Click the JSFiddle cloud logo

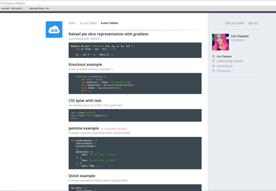coord(54,29)
